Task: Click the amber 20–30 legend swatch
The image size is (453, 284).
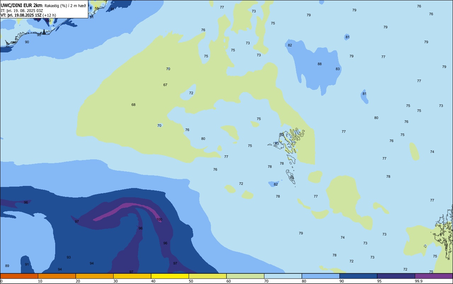Action: pos(94,276)
